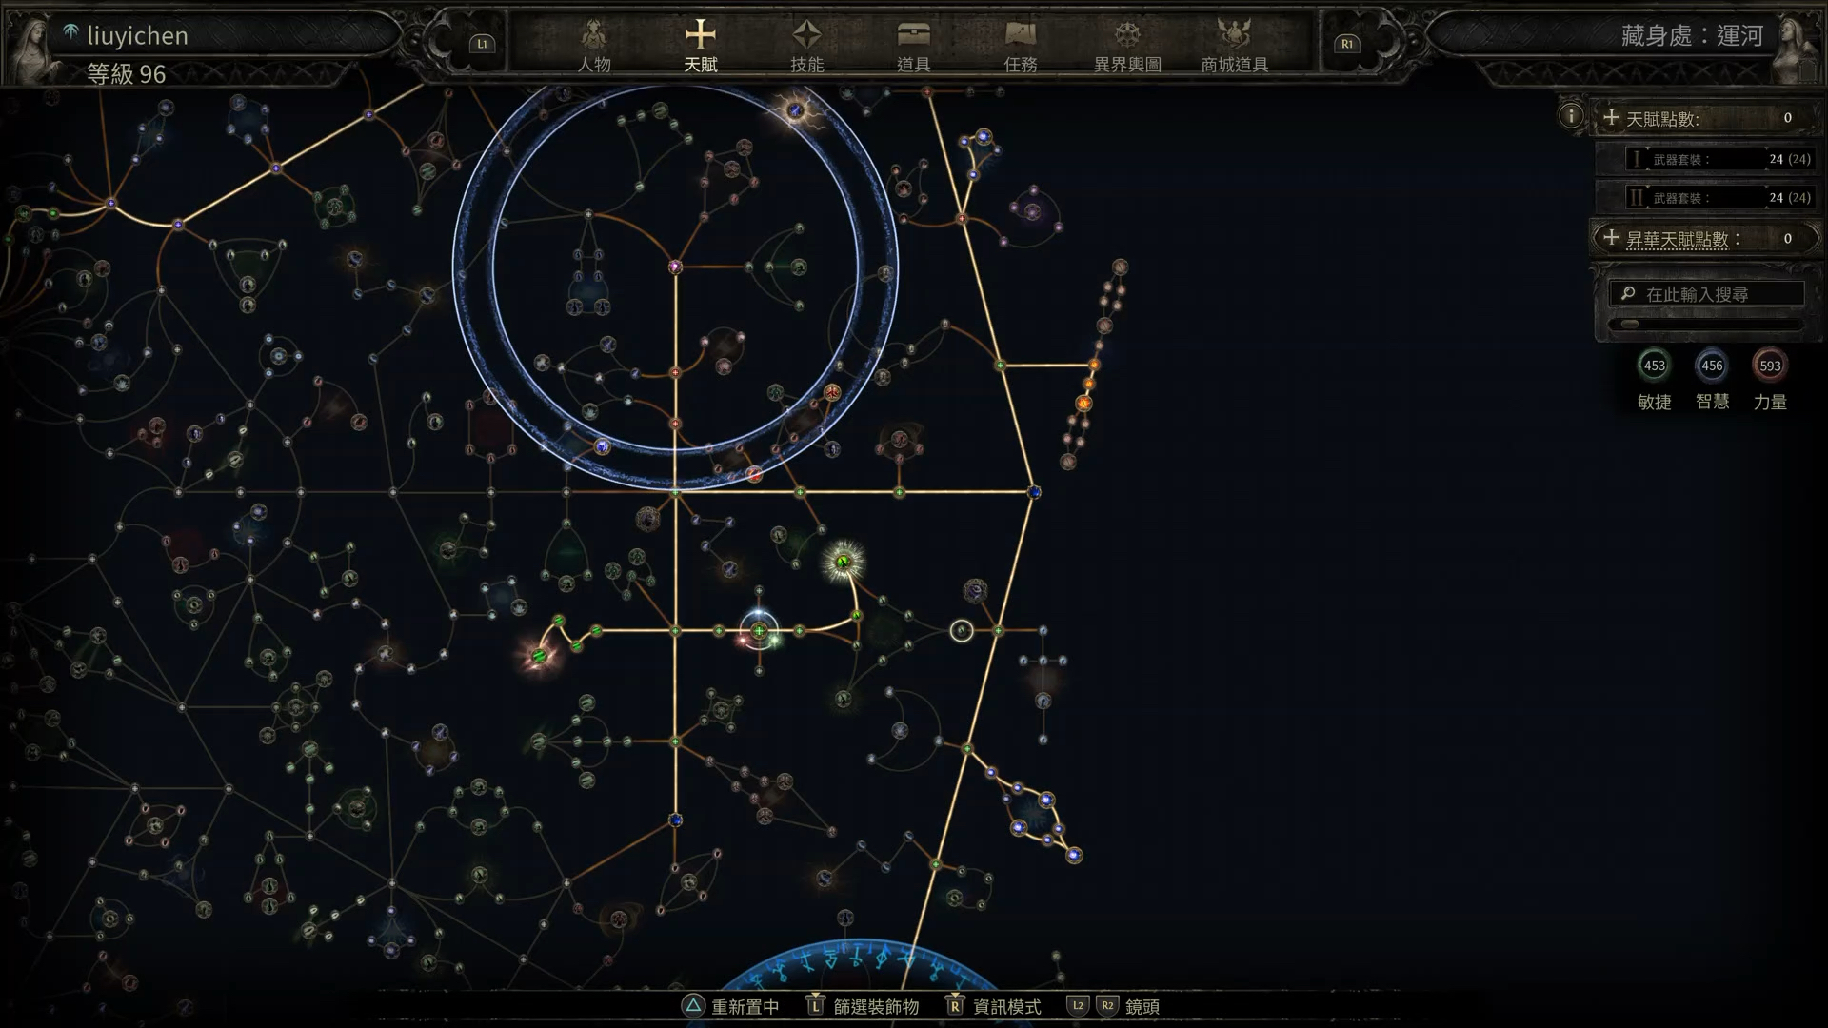Open the 異界輿圖 atlas tab

1127,46
